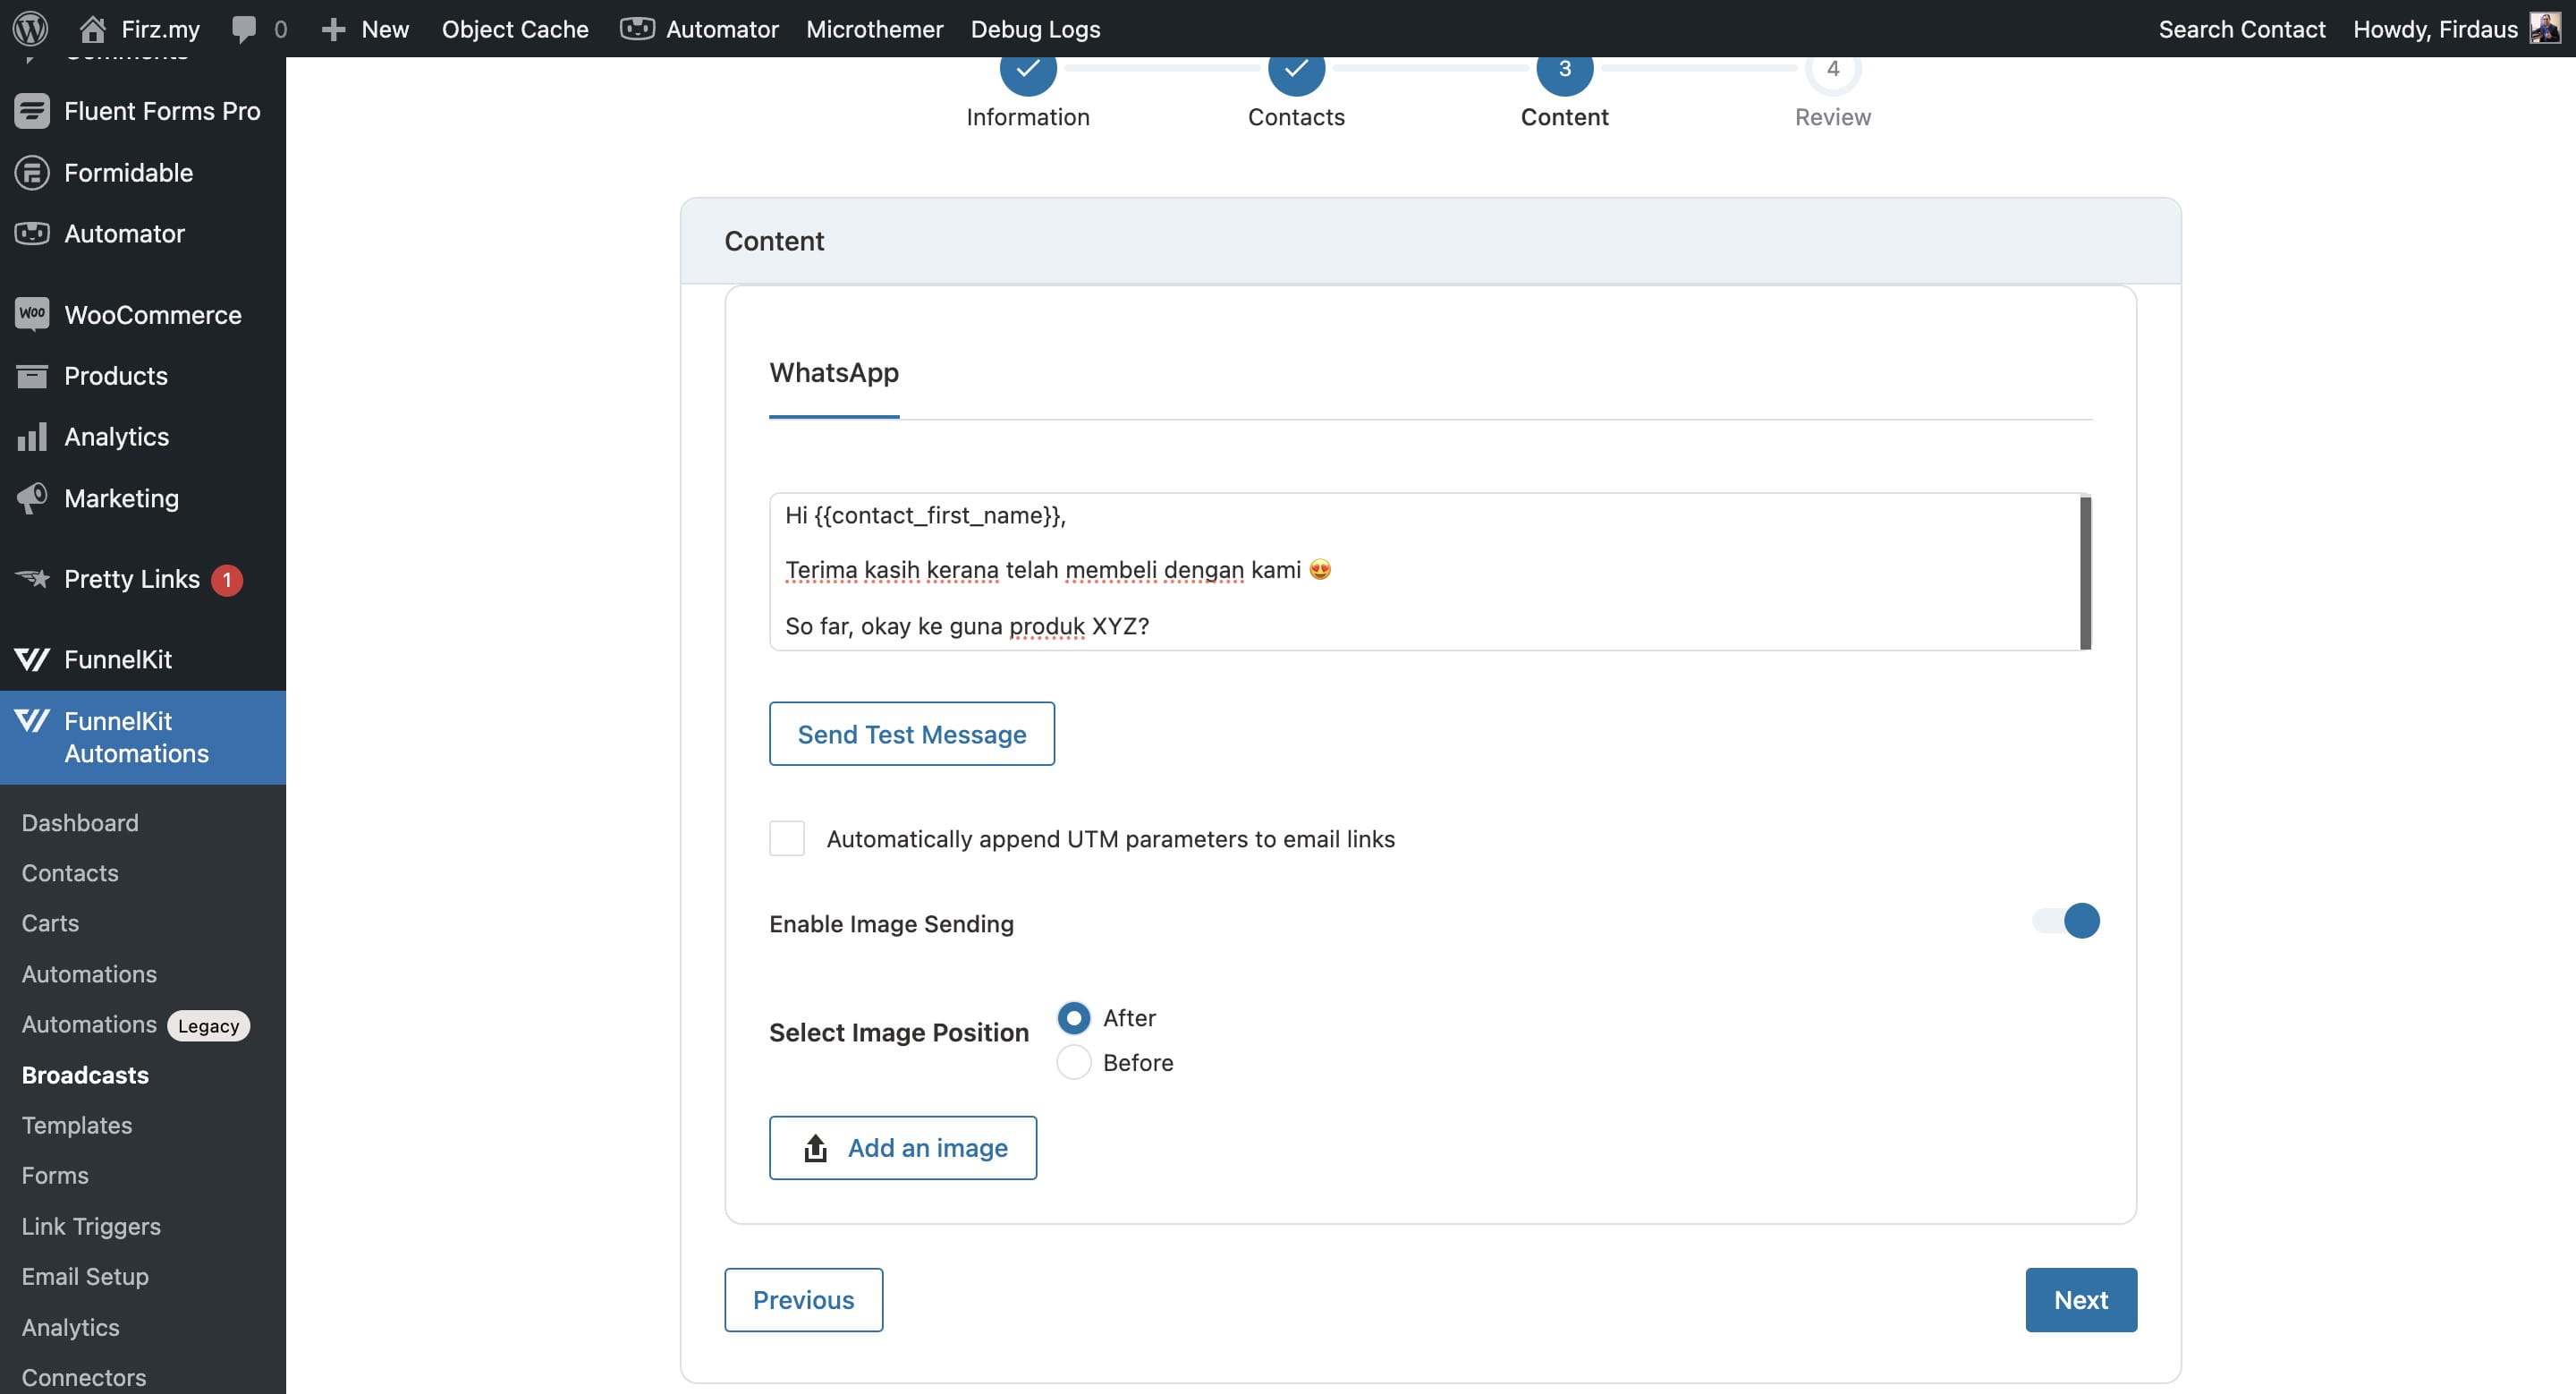Image resolution: width=2576 pixels, height=1394 pixels.
Task: Click the WooCommerce sidebar icon
Action: point(32,314)
